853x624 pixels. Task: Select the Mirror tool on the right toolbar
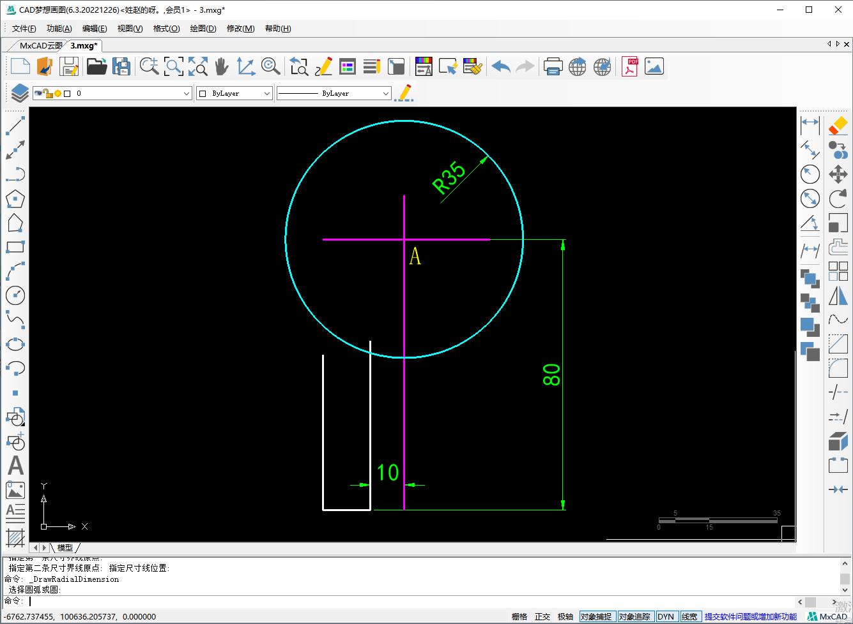pos(838,296)
